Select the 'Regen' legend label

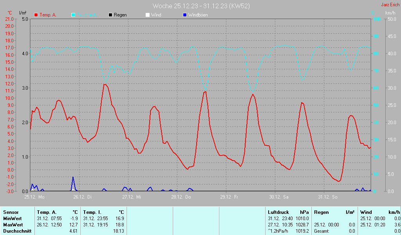120,15
